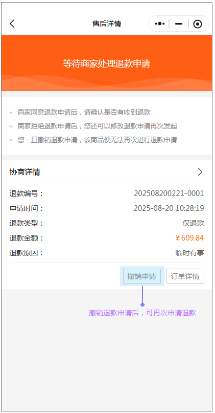Go back with the left arrow icon
The image size is (215, 413).
pyautogui.click(x=12, y=24)
